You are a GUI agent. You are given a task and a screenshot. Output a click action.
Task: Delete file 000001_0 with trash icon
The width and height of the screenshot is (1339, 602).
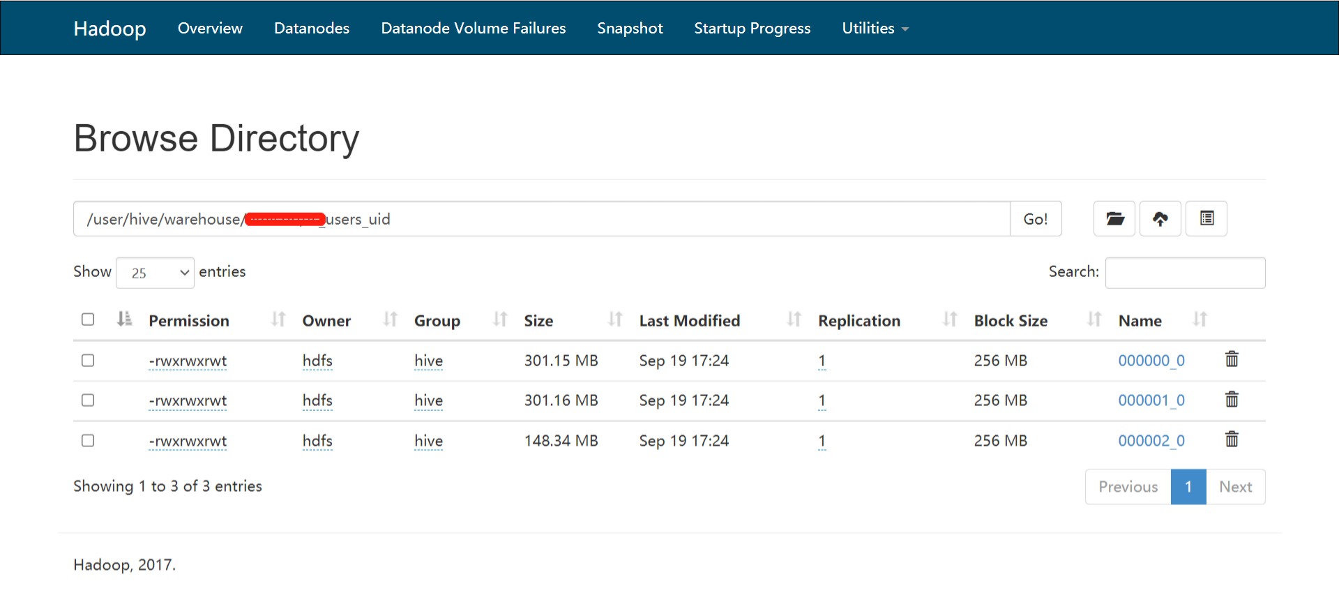point(1232,399)
